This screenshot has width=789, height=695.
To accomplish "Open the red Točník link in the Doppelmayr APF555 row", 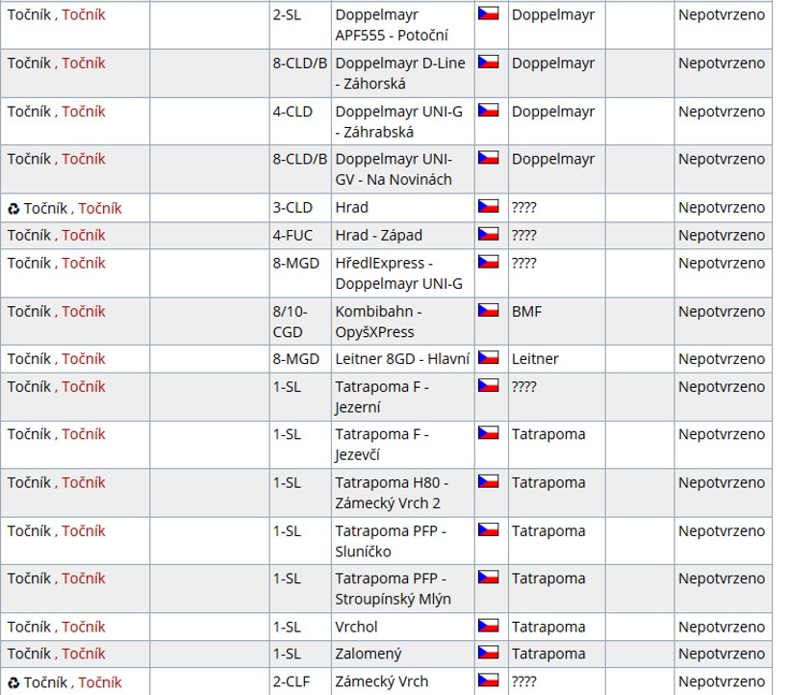I will coord(84,14).
